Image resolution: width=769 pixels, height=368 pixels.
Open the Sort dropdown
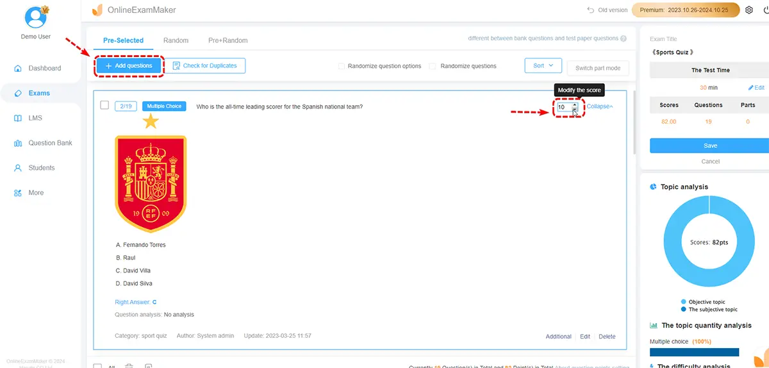[x=543, y=65]
